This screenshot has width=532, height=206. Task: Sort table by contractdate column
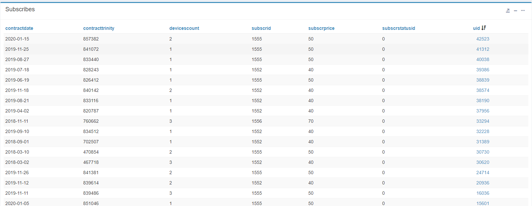(x=19, y=28)
